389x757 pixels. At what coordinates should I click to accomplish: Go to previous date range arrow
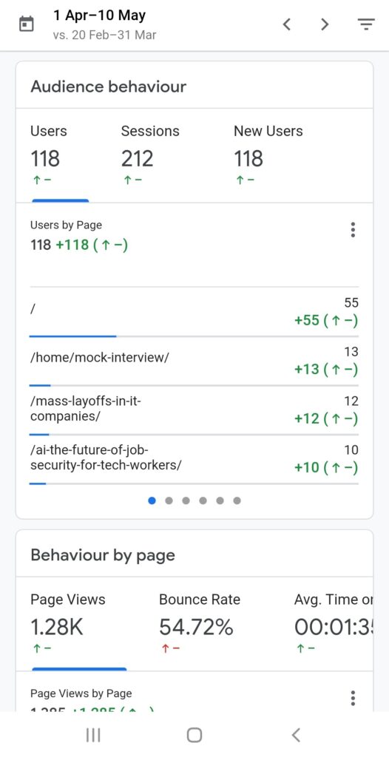pos(286,24)
